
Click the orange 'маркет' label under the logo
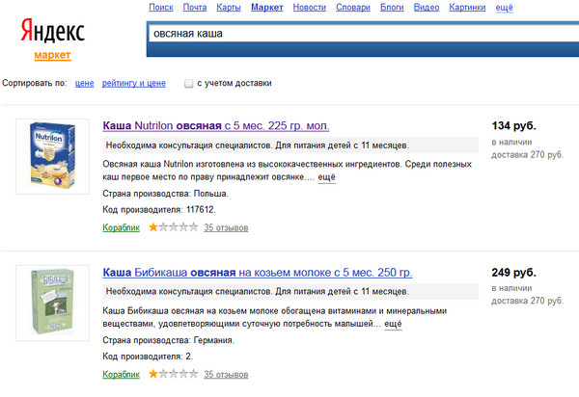coord(51,55)
